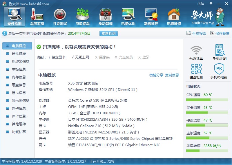Click the 无线上网 feature indicator

click(80, 57)
